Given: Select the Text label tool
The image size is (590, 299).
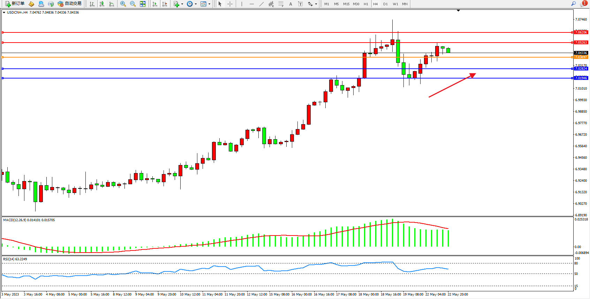Looking at the screenshot, I should (300, 4).
